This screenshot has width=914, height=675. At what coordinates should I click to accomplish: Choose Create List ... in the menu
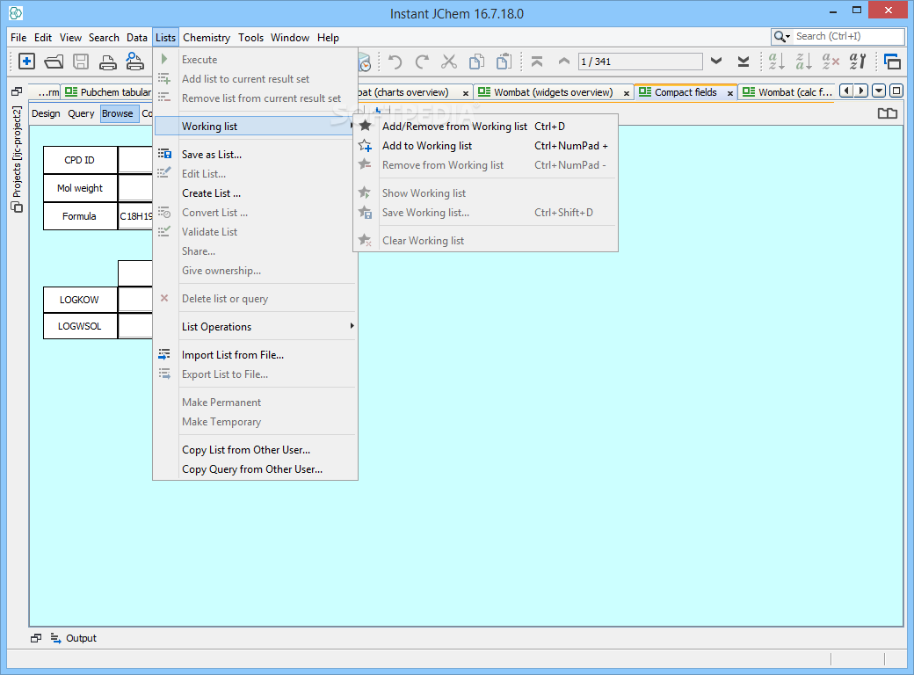point(256,193)
